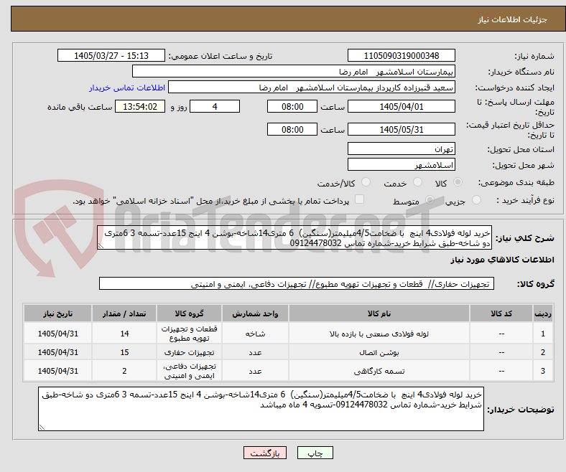Click need date 1405/04/31 in تسمه کارگاهی row
566x472 pixels.
point(57,371)
